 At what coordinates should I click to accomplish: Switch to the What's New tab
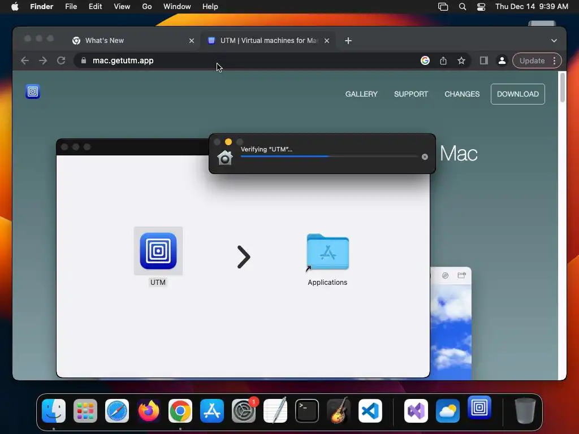point(133,41)
